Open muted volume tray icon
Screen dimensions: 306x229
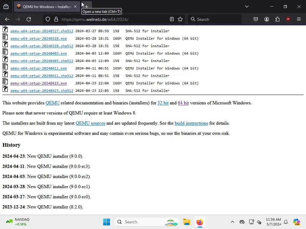coord(259,222)
